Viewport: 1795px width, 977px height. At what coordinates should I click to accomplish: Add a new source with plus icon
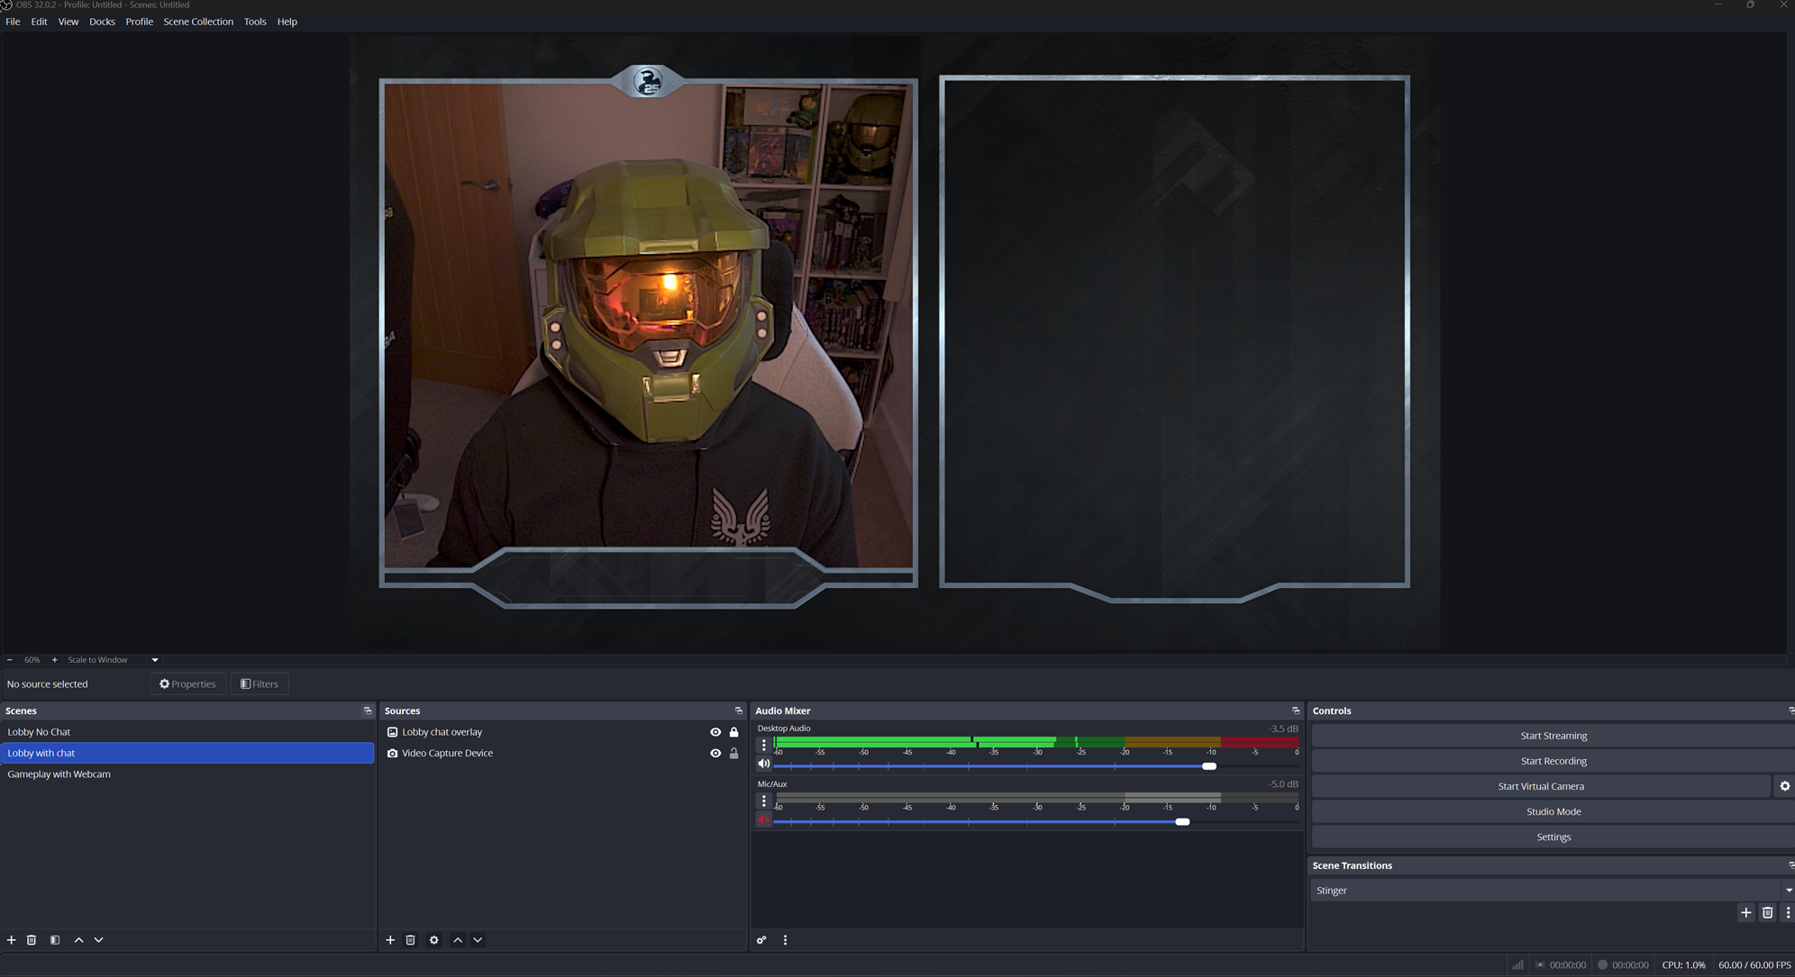coord(390,940)
